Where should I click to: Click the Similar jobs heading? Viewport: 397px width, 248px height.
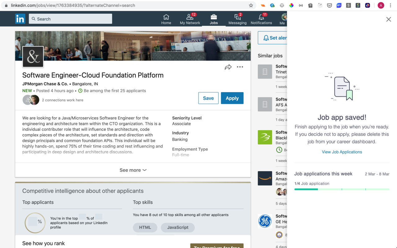click(x=270, y=56)
